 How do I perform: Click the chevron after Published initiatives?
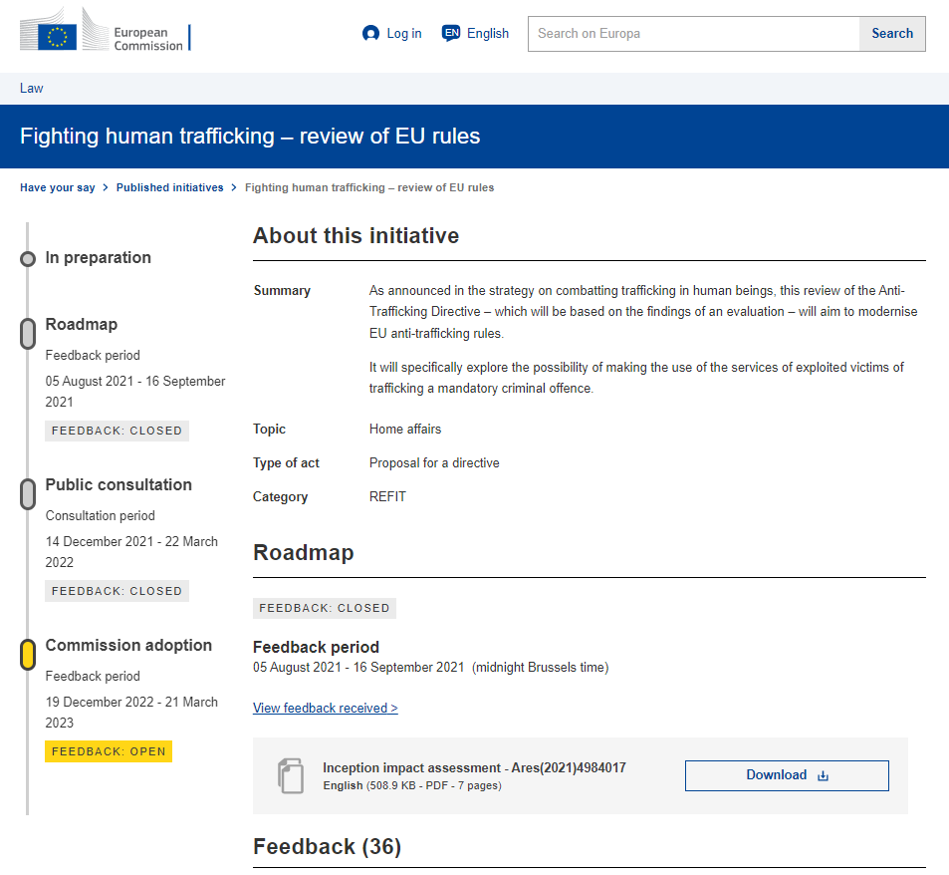coord(234,187)
